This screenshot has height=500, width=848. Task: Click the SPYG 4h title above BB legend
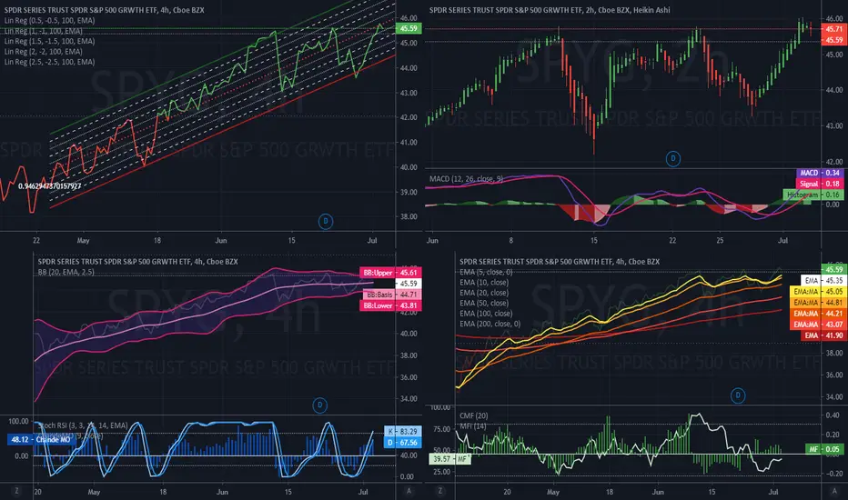tap(138, 262)
